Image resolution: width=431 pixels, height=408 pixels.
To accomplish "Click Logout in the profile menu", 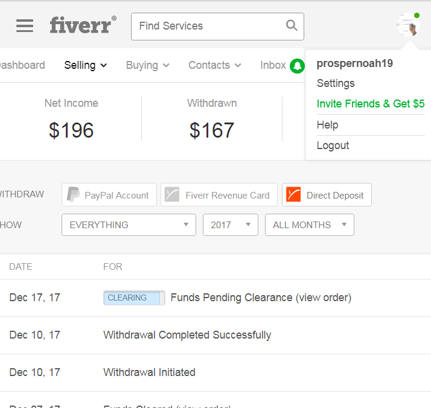I will pyautogui.click(x=333, y=145).
